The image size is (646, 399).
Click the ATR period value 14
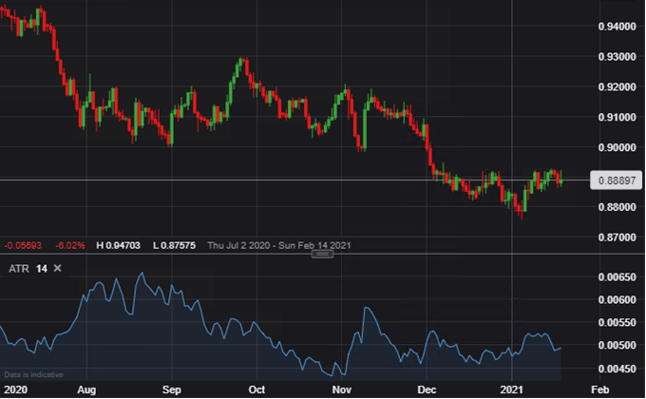point(41,269)
